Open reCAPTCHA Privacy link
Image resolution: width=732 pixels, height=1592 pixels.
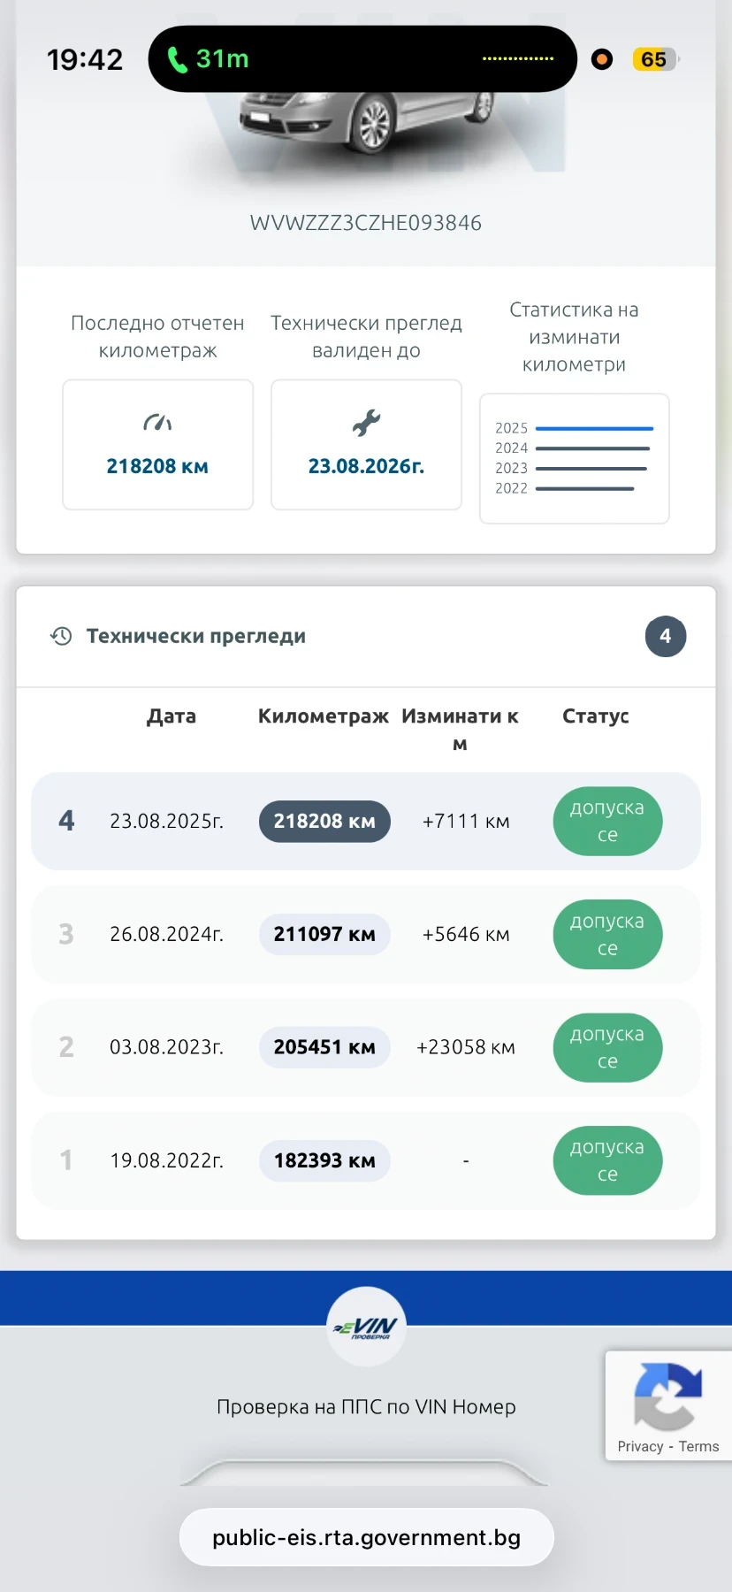point(640,1446)
